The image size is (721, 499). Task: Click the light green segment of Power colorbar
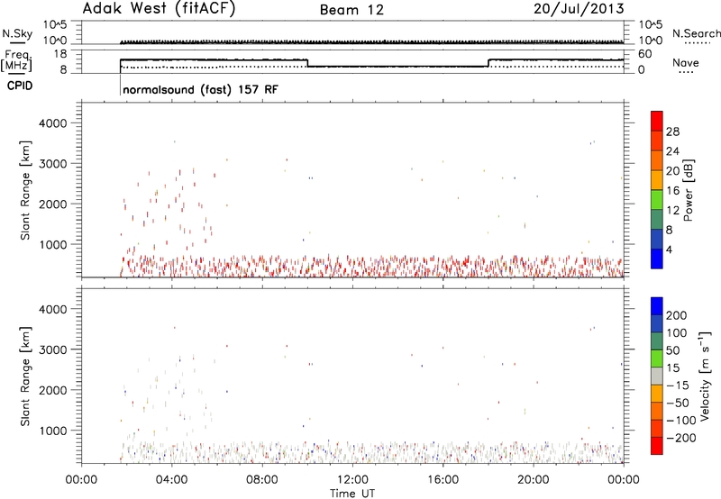[x=657, y=199]
